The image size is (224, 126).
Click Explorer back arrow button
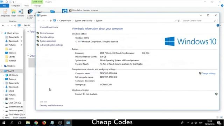click(3, 26)
